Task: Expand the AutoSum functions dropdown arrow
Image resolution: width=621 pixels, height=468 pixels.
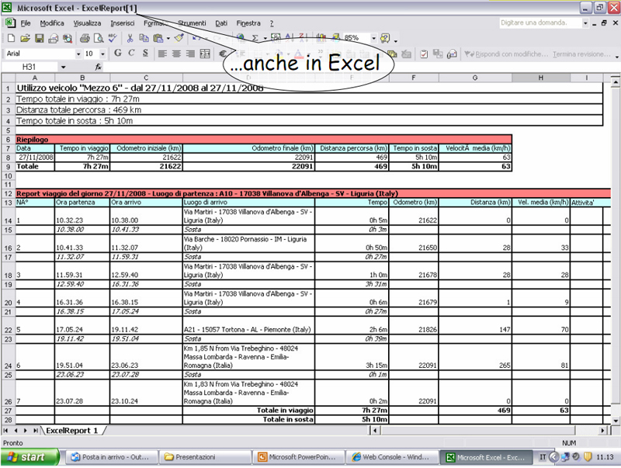Action: click(265, 38)
